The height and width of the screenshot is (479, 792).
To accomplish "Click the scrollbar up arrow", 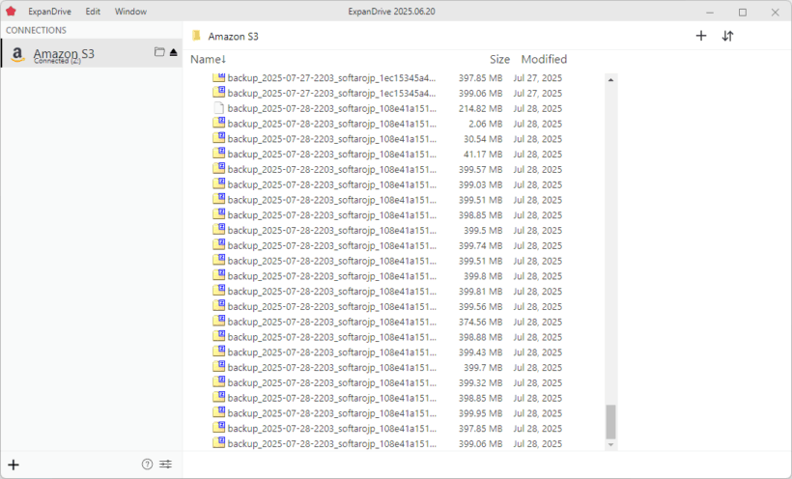I will [x=610, y=80].
